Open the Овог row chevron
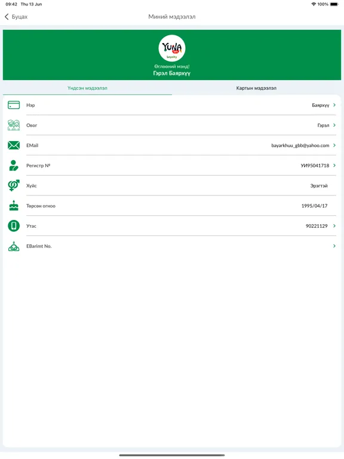Image resolution: width=344 pixels, height=459 pixels. point(334,125)
